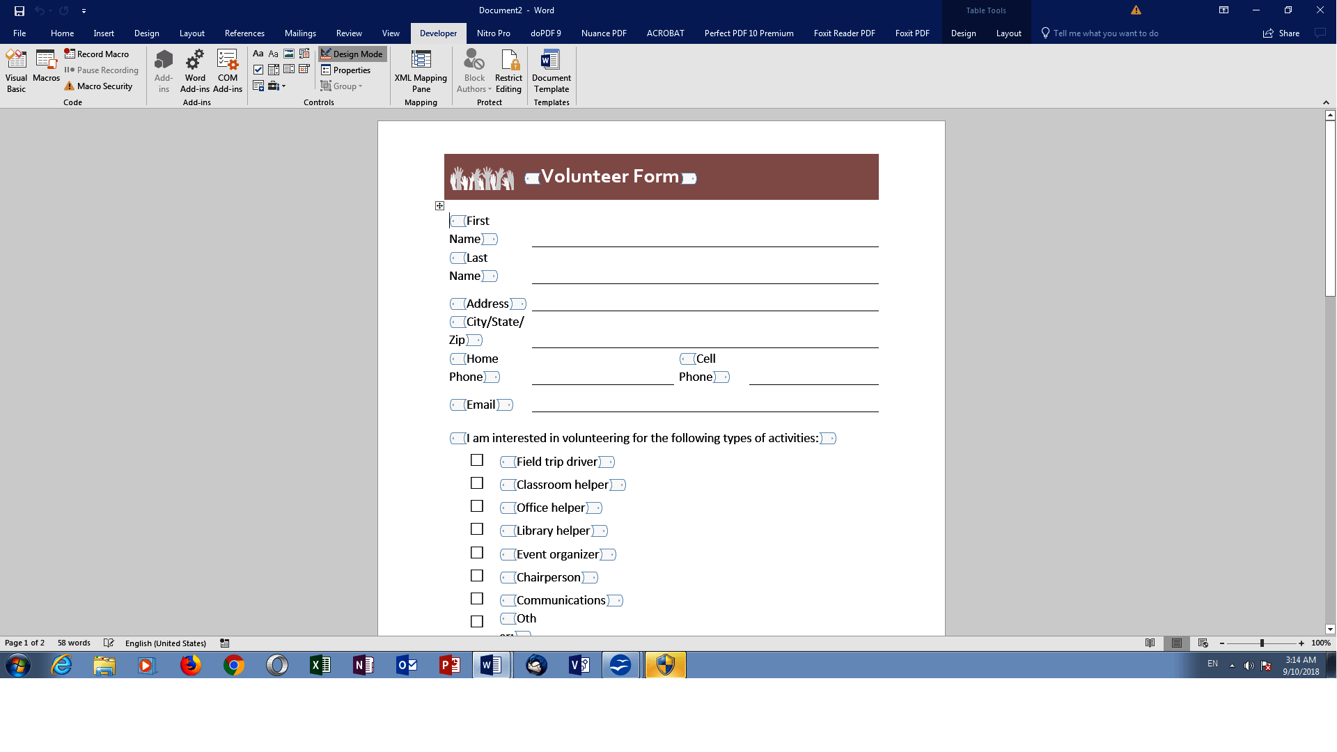Toggle Design Mode off

(352, 54)
